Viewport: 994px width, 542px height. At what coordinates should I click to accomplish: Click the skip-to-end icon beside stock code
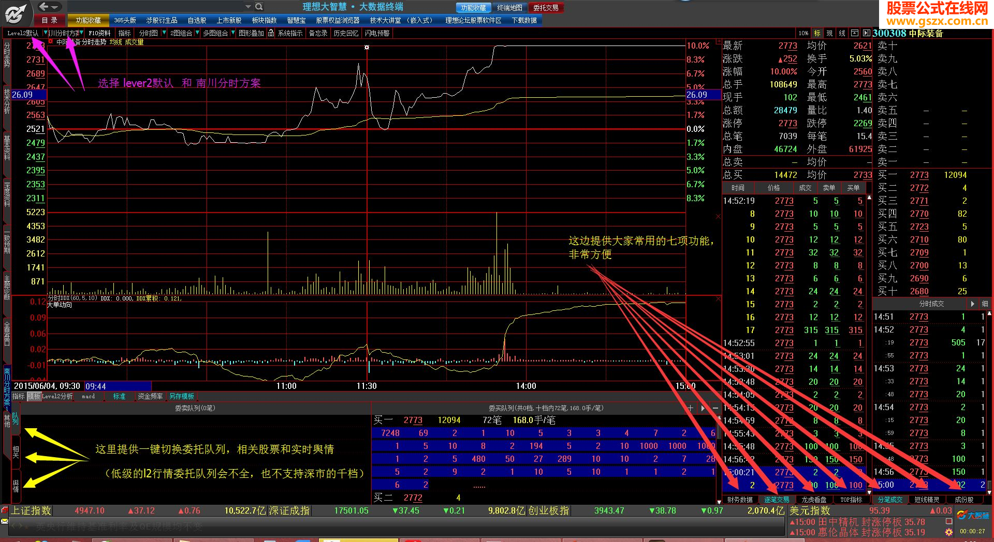tap(866, 33)
